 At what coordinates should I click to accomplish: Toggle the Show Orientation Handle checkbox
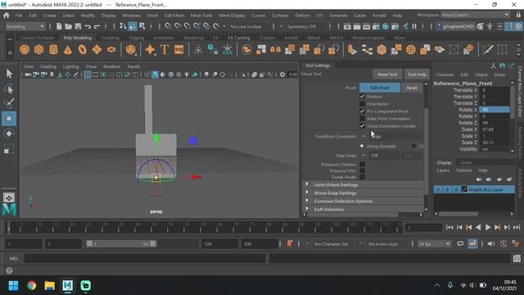pos(362,126)
